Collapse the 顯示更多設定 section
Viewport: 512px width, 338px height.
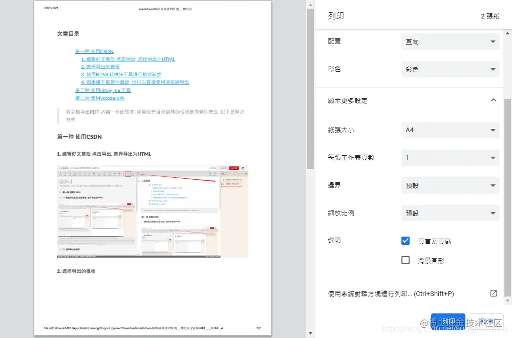tap(494, 100)
